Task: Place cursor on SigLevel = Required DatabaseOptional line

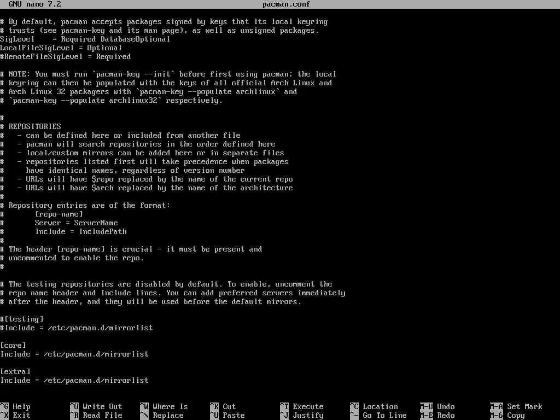Action: [x=85, y=39]
